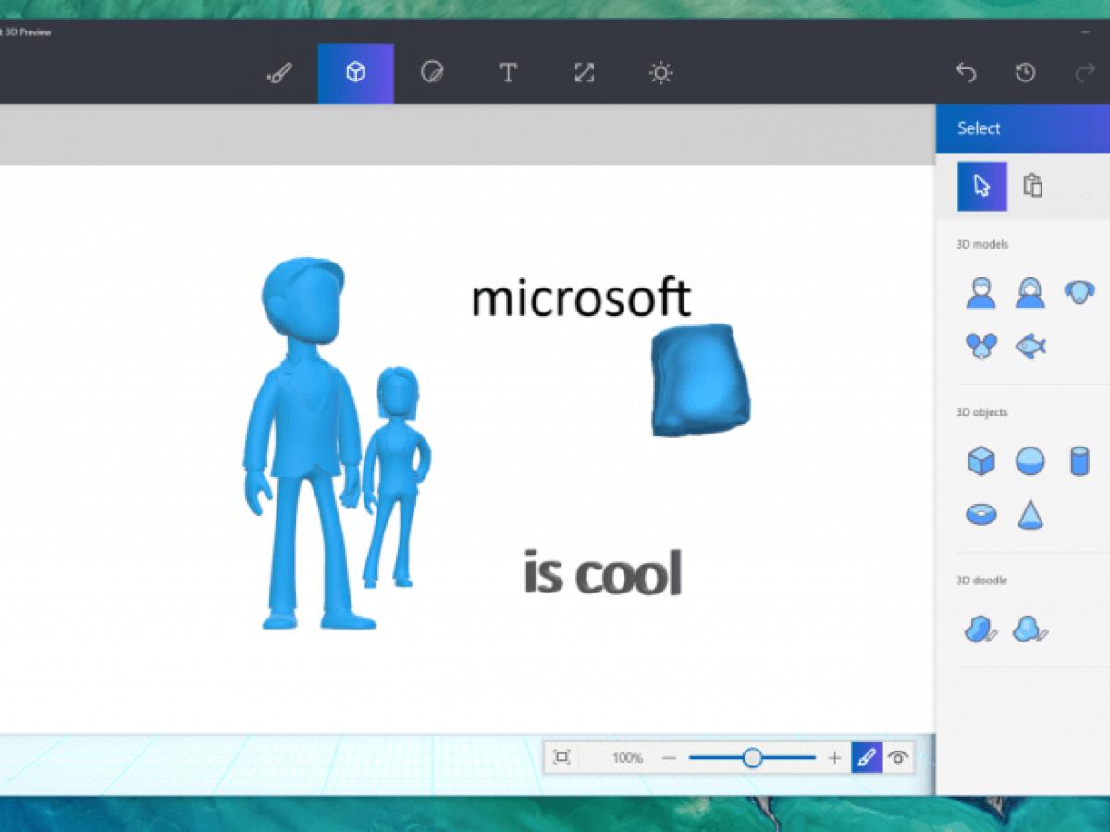This screenshot has width=1110, height=832.
Task: Select the sharp edge 3D doodle tool
Action: pyautogui.click(x=980, y=630)
